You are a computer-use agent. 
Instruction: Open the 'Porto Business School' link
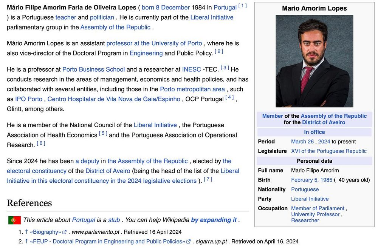point(93,69)
